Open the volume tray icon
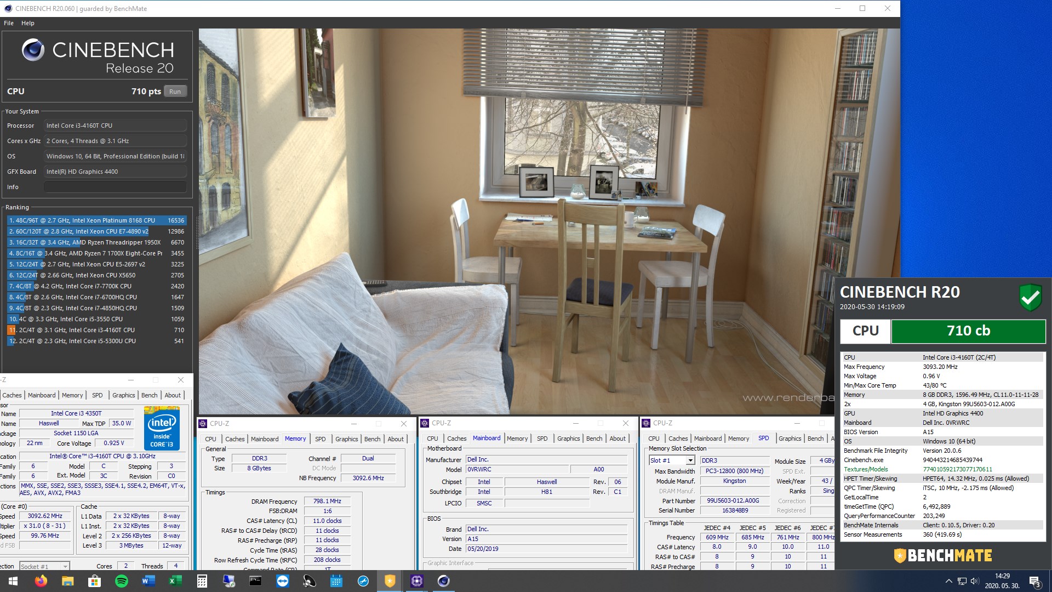Image resolution: width=1052 pixels, height=592 pixels. pyautogui.click(x=974, y=581)
